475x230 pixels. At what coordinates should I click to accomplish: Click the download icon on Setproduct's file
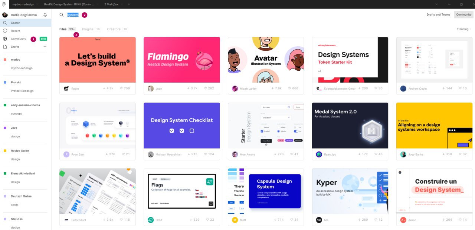[x=104, y=220]
